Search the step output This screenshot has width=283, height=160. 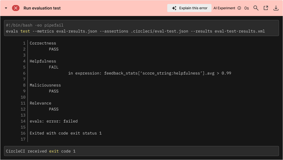click(x=256, y=8)
